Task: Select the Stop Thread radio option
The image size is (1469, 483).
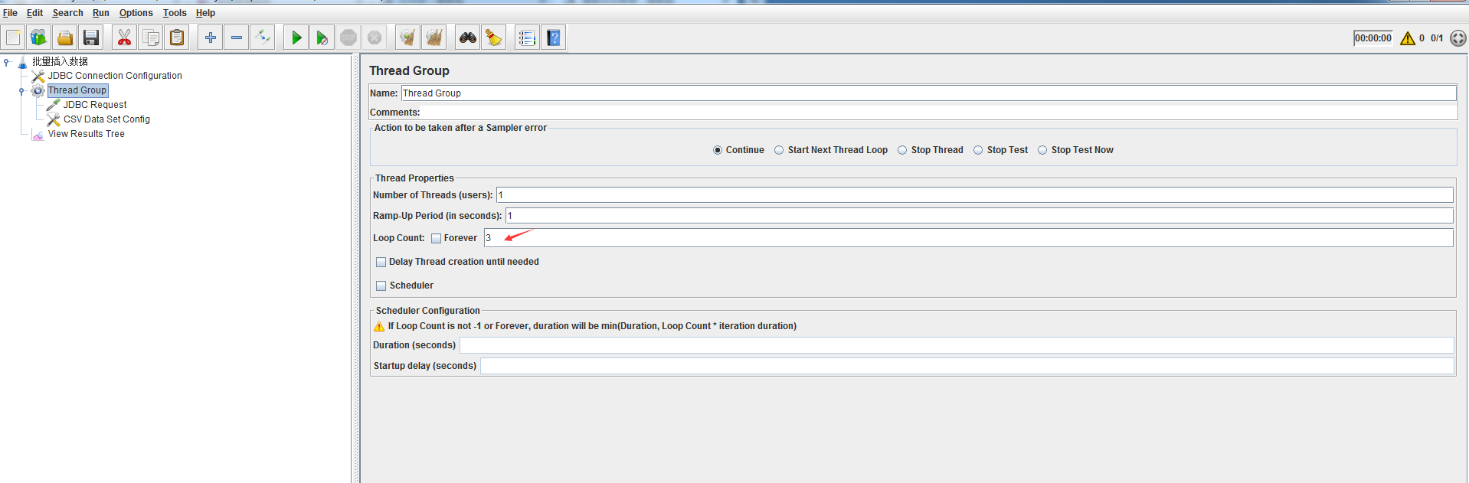Action: tap(902, 150)
